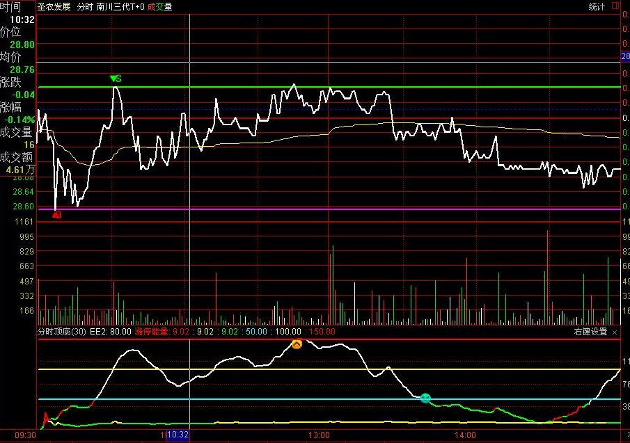Click the 13:00 time axis label

click(x=320, y=435)
